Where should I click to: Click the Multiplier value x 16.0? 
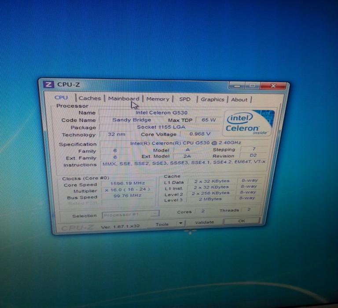[128, 190]
